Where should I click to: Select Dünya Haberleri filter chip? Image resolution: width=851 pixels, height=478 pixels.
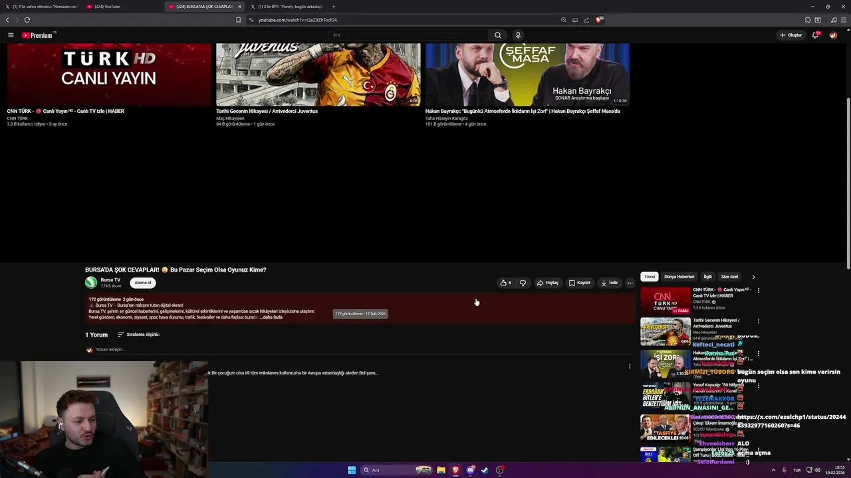679,277
